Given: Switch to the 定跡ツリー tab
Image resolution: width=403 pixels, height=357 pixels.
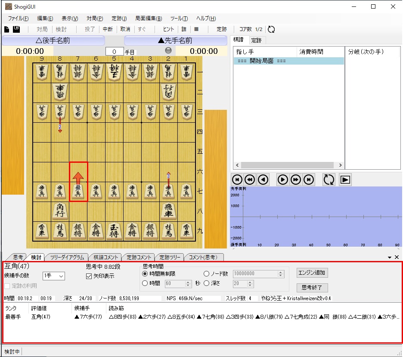Looking at the screenshot, I should coord(169,257).
